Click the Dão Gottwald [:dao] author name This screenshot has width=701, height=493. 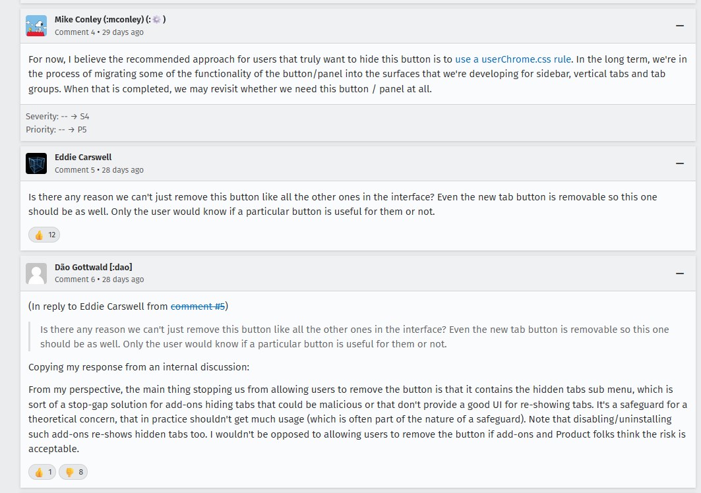point(93,267)
